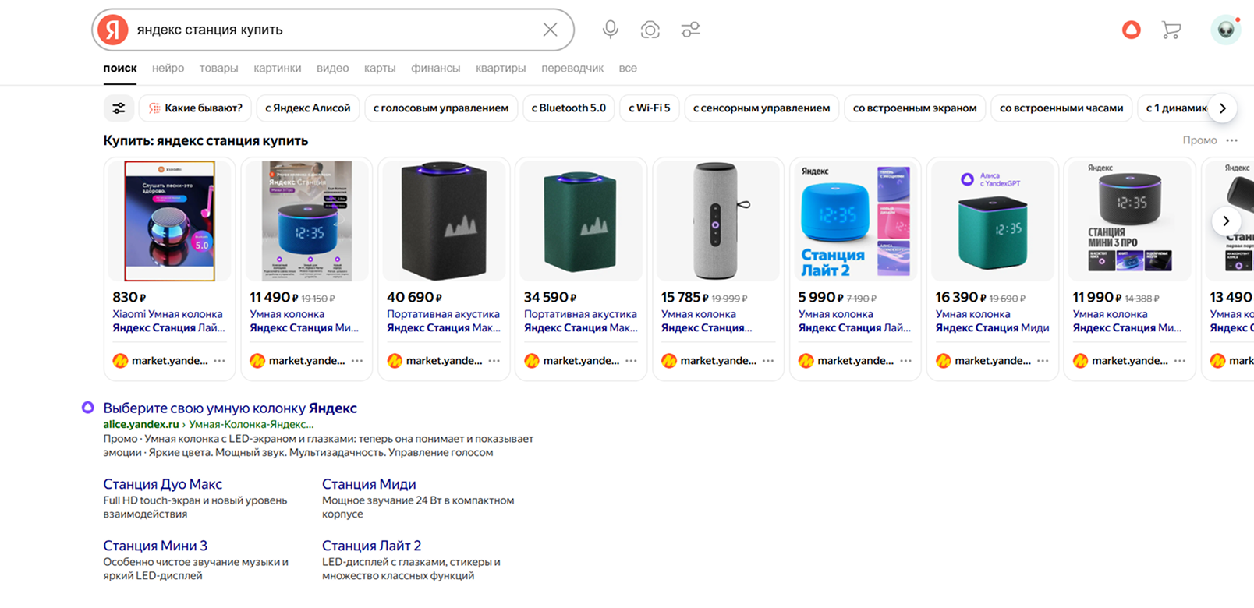Image resolution: width=1254 pixels, height=608 pixels.
Task: Open the Промо three-dots menu
Action: (x=1231, y=140)
